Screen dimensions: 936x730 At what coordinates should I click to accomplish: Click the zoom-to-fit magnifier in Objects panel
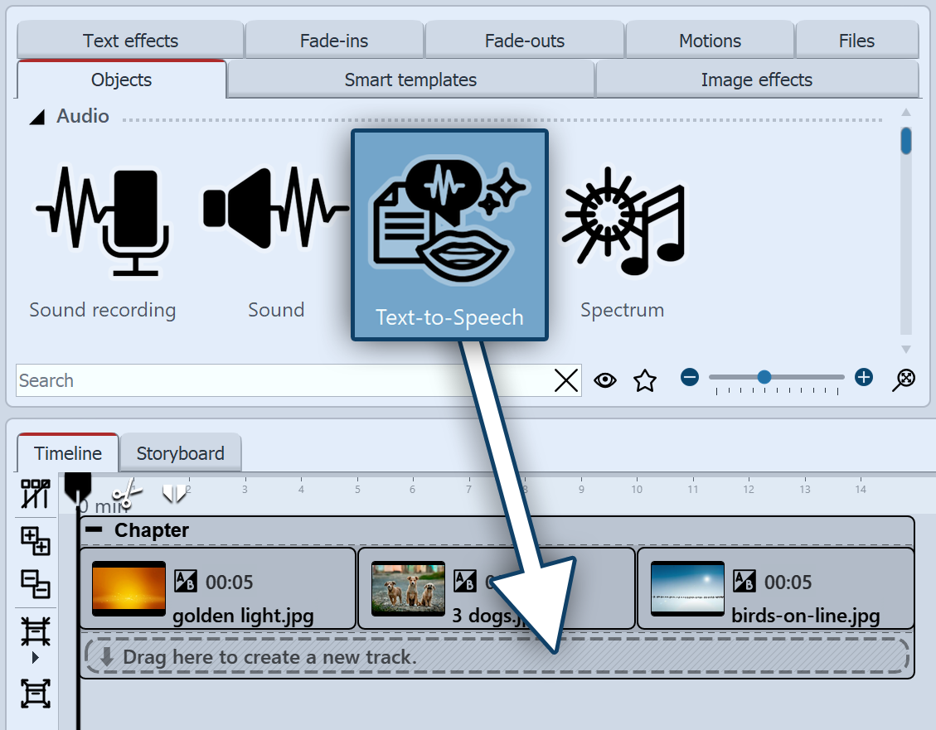pyautogui.click(x=904, y=380)
